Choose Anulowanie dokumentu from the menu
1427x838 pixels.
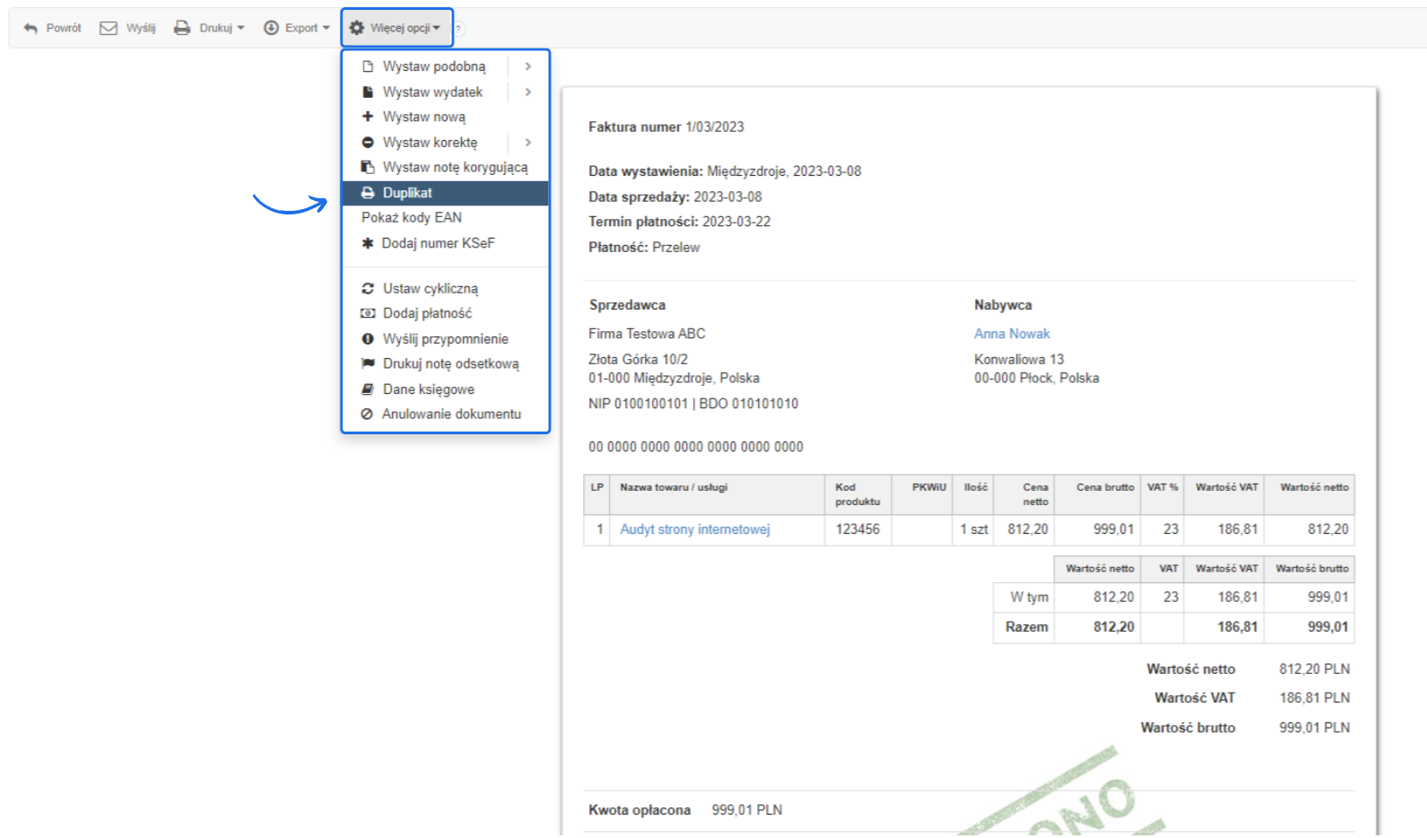coord(450,414)
